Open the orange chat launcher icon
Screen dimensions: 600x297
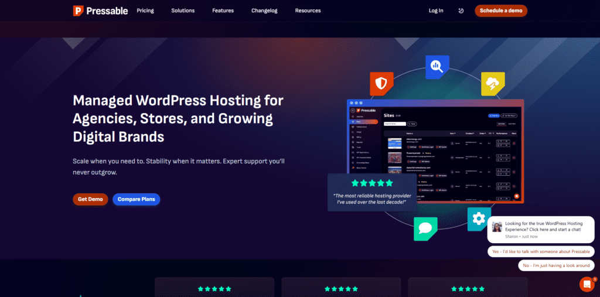coord(587,284)
